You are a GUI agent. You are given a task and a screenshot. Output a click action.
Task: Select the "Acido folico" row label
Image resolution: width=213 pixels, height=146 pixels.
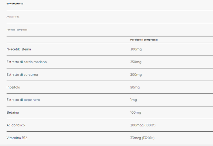[16, 125]
